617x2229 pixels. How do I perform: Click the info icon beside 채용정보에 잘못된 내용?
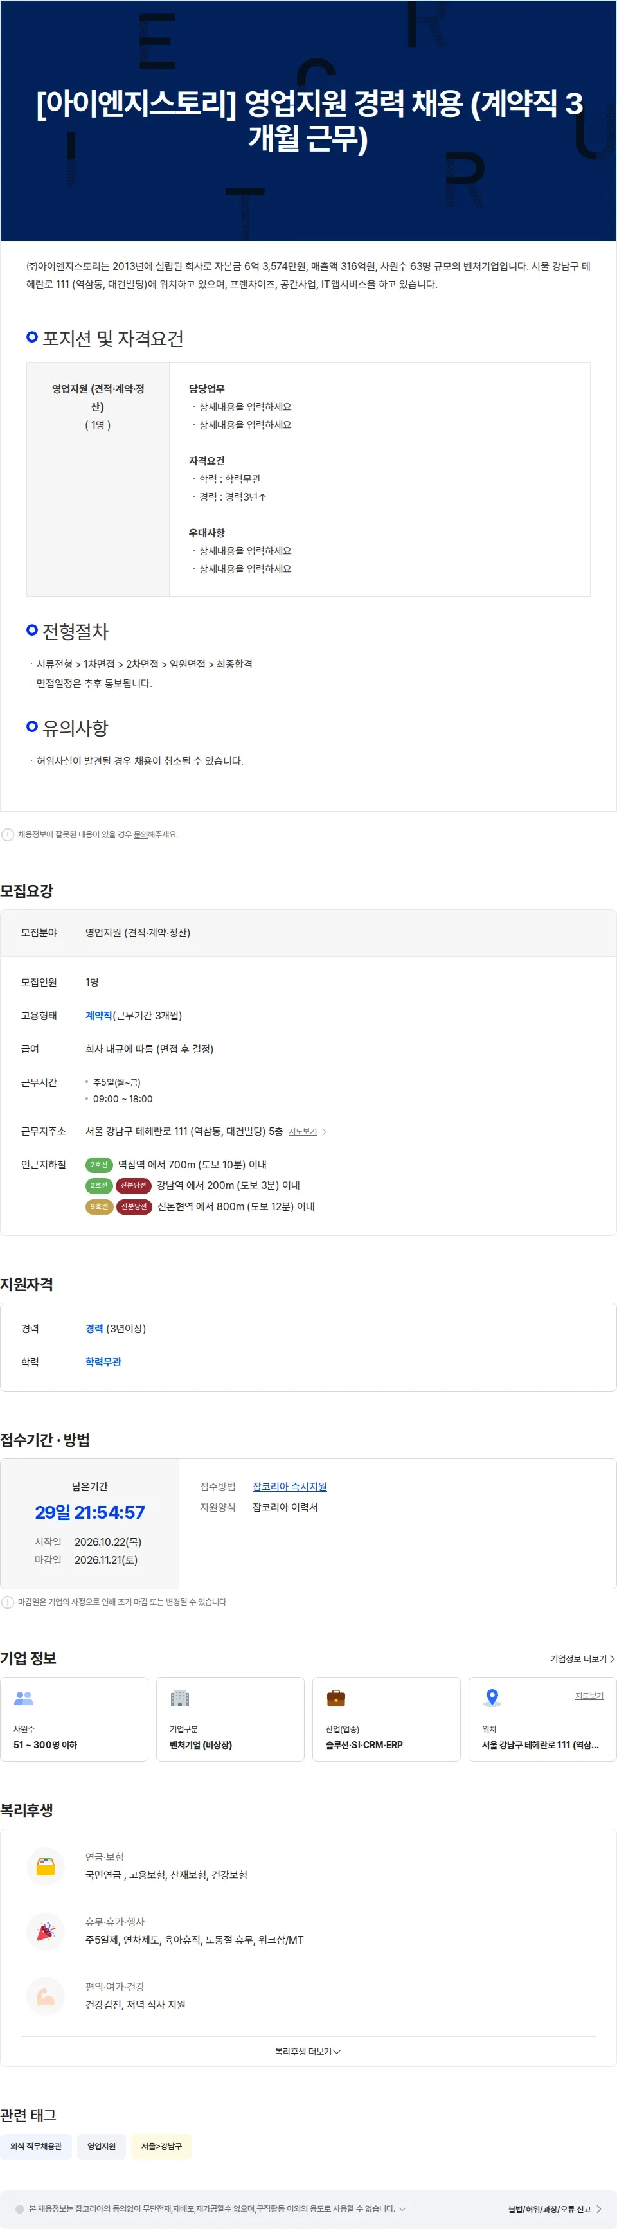(x=8, y=834)
